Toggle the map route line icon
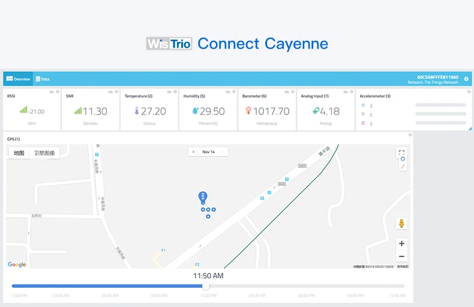Image resolution: width=474 pixels, height=307 pixels. pos(403,166)
